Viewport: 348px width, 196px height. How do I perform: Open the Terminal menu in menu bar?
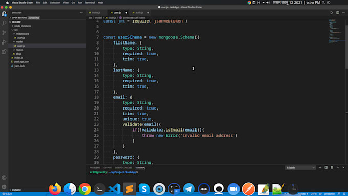90,3
